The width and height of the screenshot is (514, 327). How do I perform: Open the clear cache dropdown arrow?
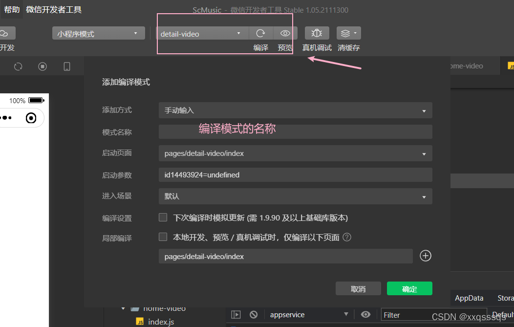click(355, 33)
